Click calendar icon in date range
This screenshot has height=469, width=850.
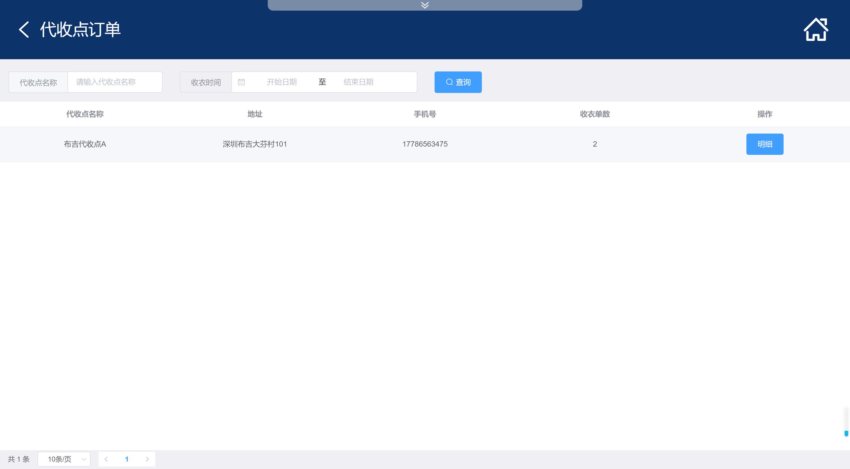click(241, 82)
